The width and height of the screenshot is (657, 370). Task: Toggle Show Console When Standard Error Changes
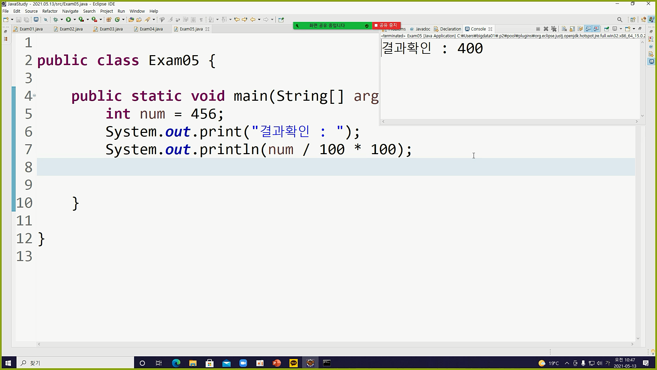[596, 29]
